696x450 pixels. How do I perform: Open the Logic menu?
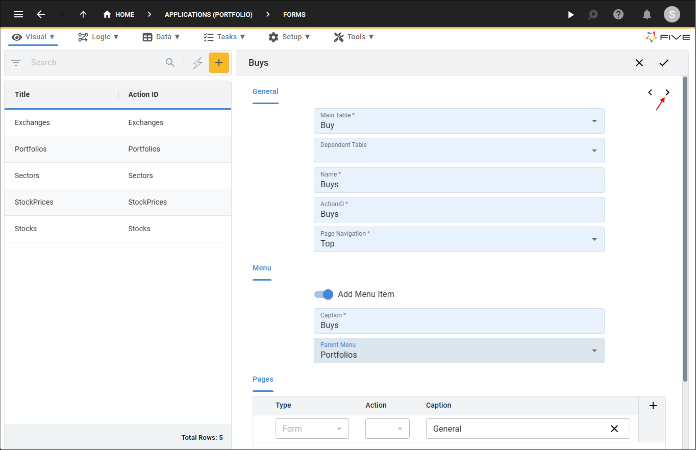pos(98,37)
